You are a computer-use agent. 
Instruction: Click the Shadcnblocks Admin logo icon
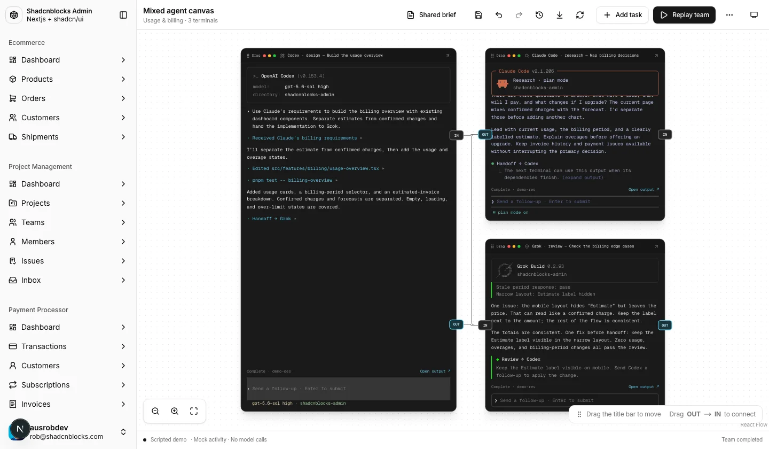click(x=14, y=15)
